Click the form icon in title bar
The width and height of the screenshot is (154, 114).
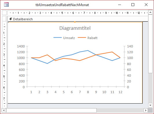(6, 5)
